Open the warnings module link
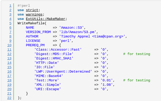161x101 pixels. [x=34, y=14]
